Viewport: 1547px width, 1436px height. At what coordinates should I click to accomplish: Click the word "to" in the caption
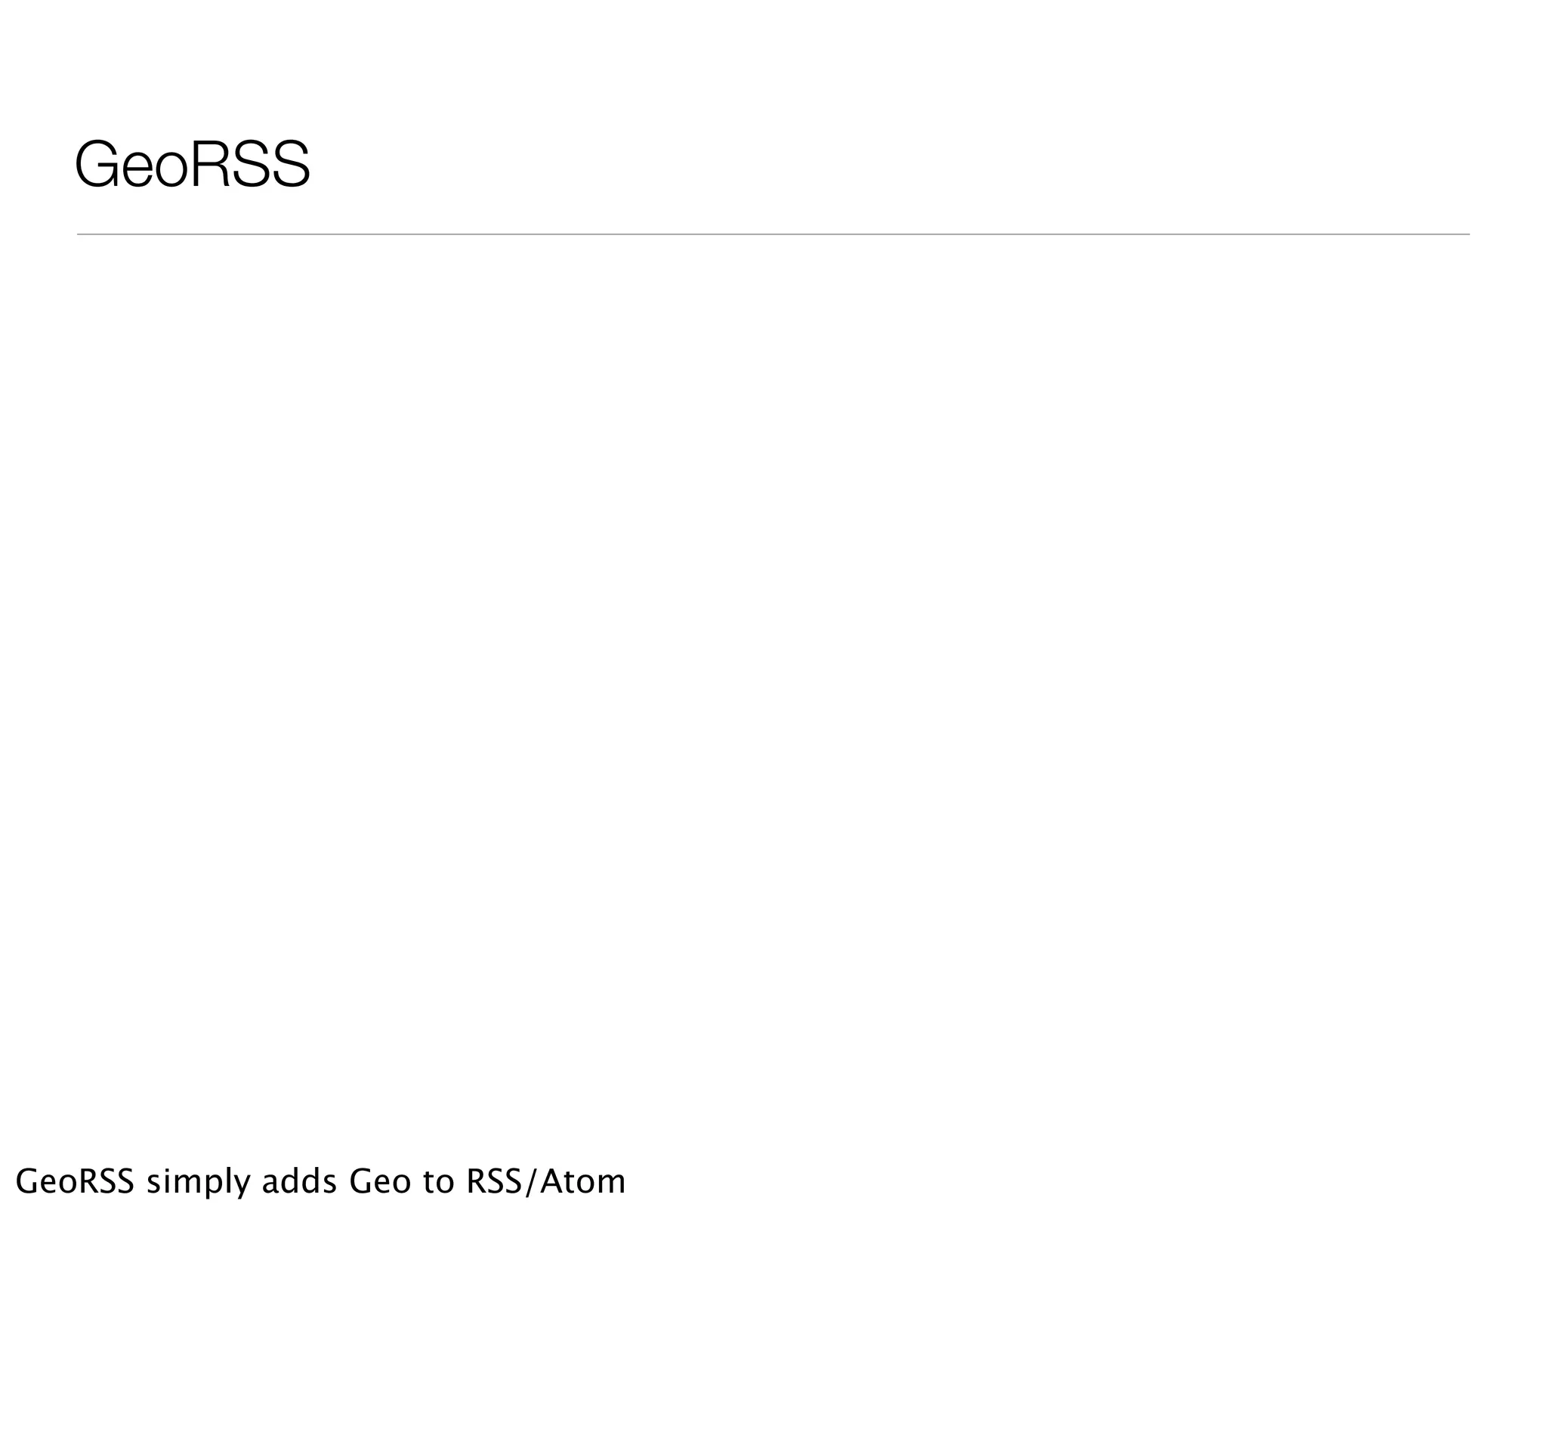[x=438, y=1182]
